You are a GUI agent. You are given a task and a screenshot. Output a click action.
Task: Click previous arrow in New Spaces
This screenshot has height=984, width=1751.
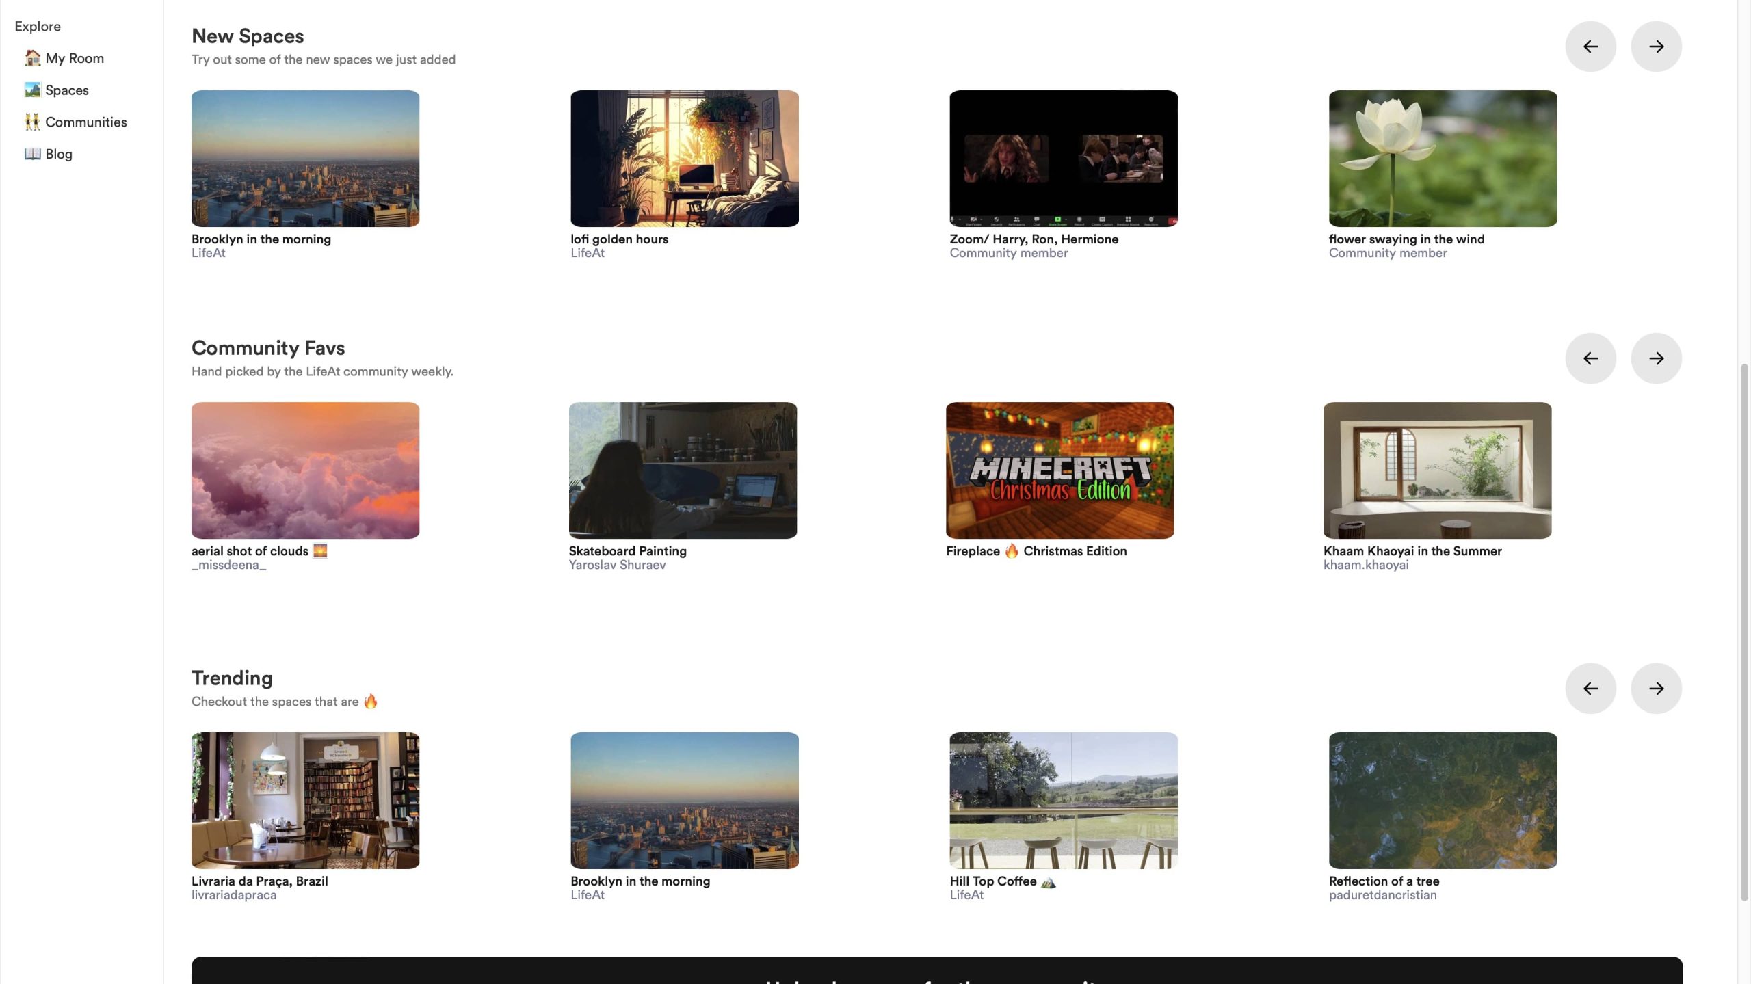[x=1590, y=46]
